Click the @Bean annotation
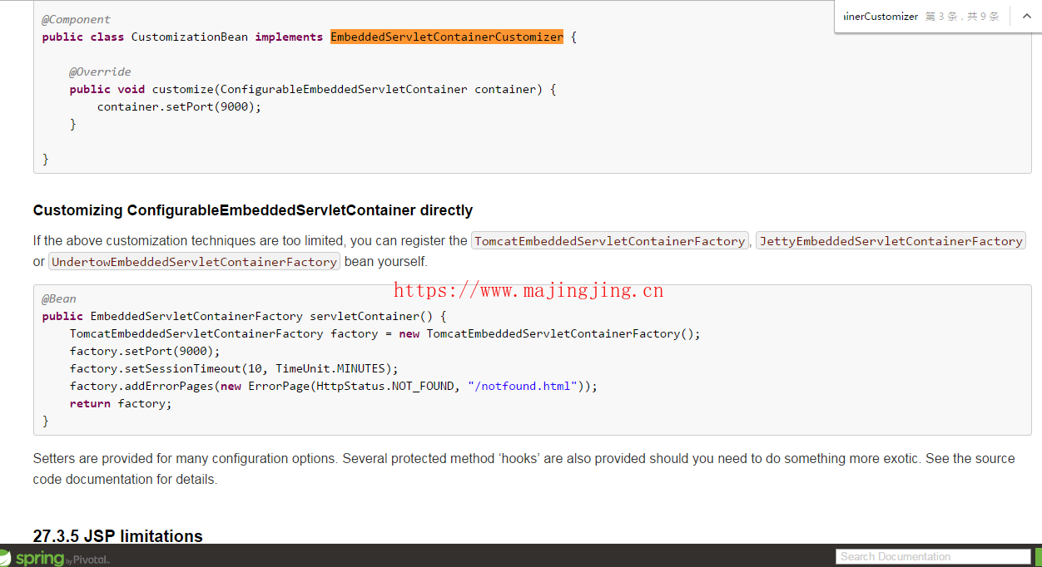Image resolution: width=1042 pixels, height=567 pixels. click(x=59, y=298)
